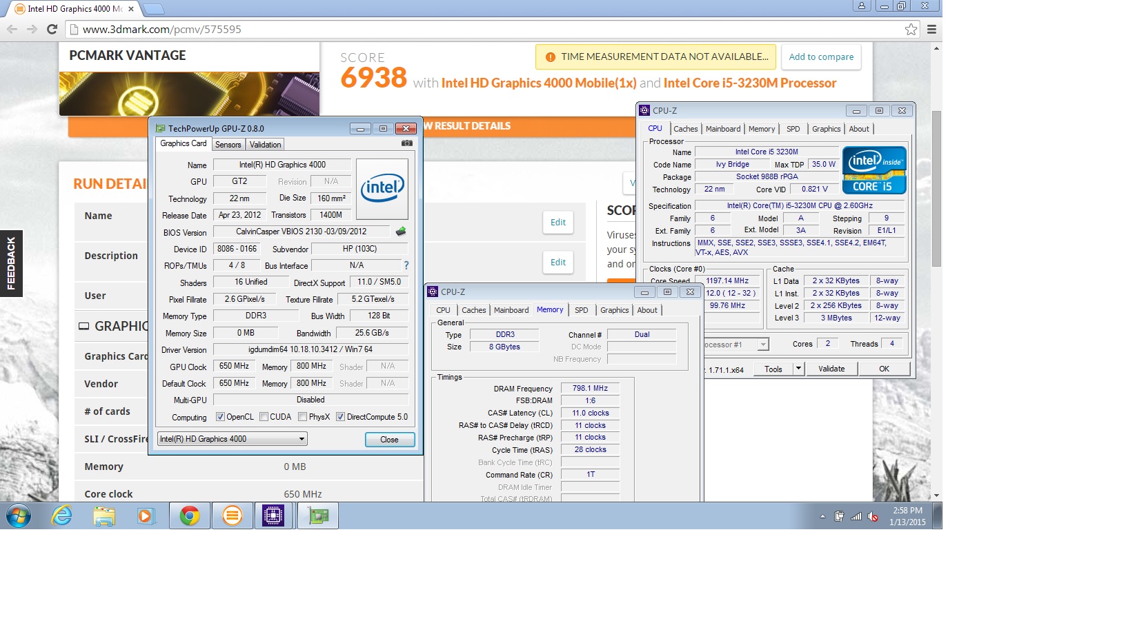Viewport: 1126px width, 634px height.
Task: Open Windows Media Player from taskbar
Action: coord(146,515)
